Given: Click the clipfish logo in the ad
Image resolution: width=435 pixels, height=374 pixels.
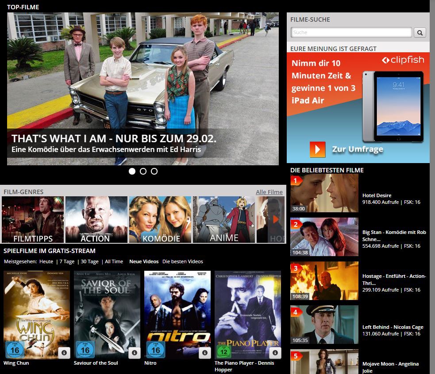Looking at the screenshot, I should coord(403,60).
